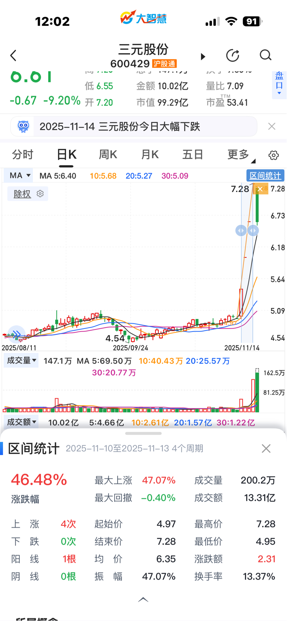The height and width of the screenshot is (621, 287).
Task: Tap 金额 10.02亿 value
Action: 162,86
